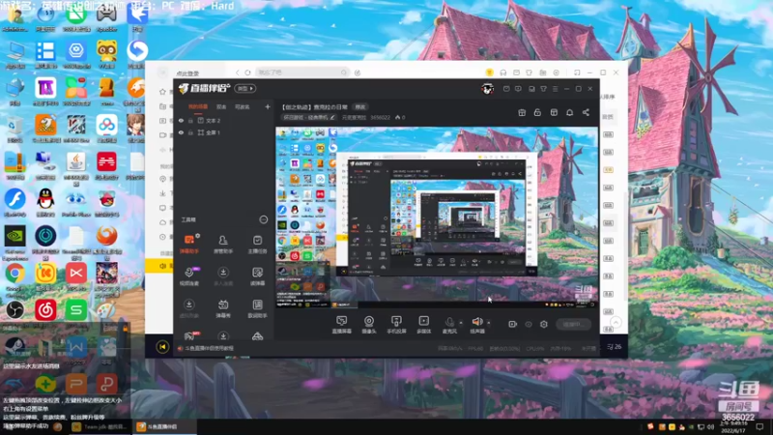
Task: Click the star icon in browser left sidebar
Action: click(x=162, y=92)
